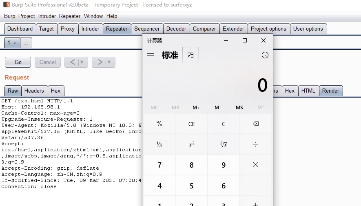Click the Go button to send request
This screenshot has width=361, height=206.
pos(18,62)
